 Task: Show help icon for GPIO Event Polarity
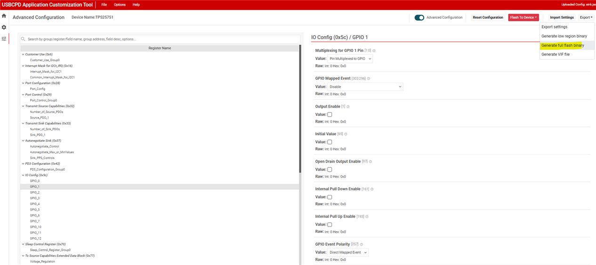362,244
